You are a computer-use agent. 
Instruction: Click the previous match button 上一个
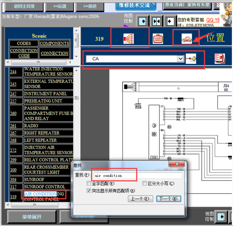pyautogui.click(x=141, y=199)
